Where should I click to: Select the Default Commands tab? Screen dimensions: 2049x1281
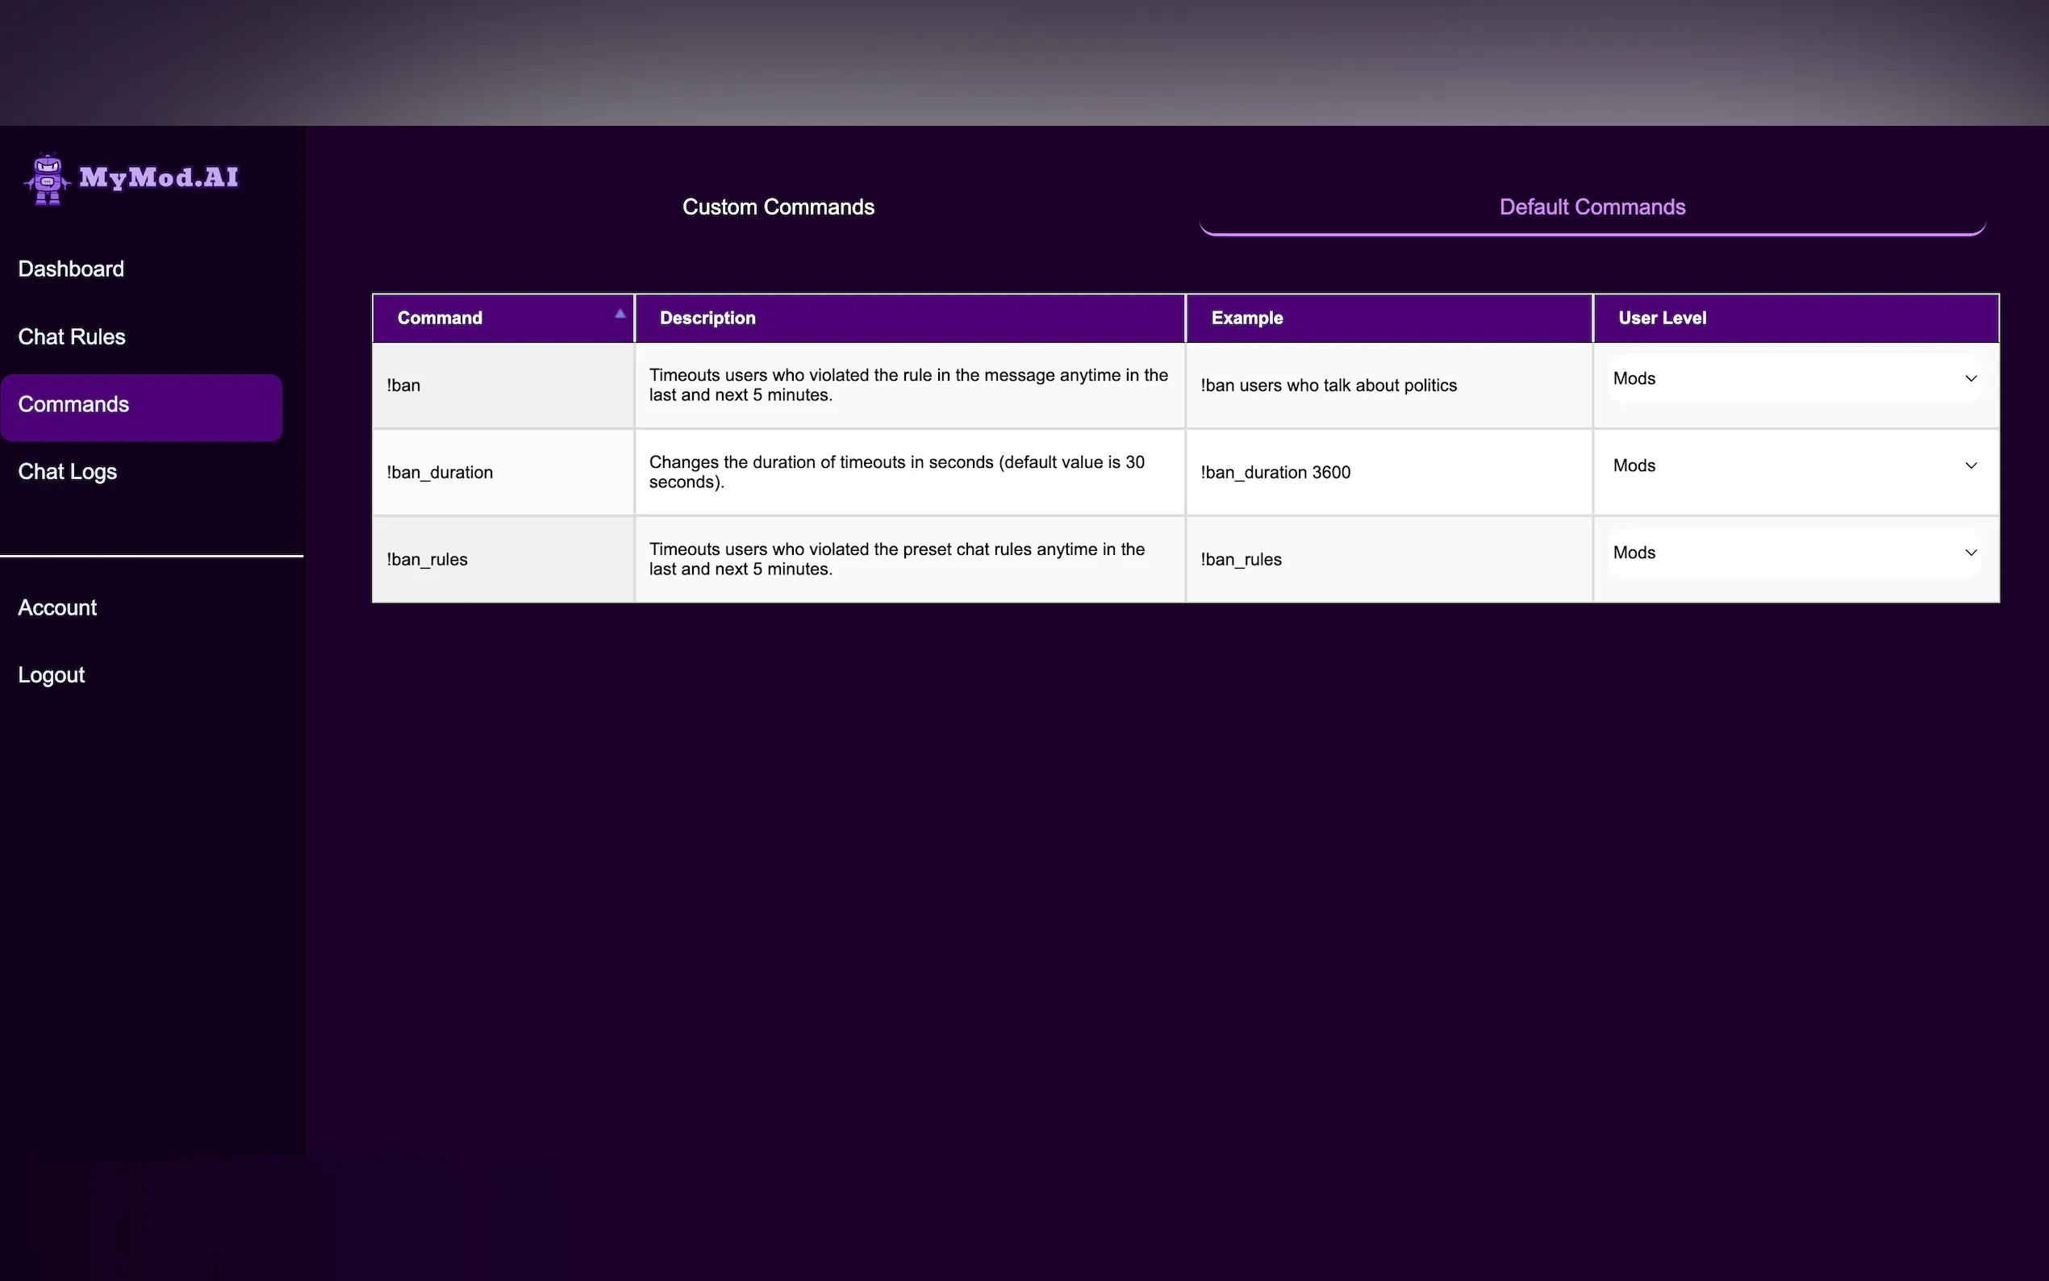tap(1592, 207)
